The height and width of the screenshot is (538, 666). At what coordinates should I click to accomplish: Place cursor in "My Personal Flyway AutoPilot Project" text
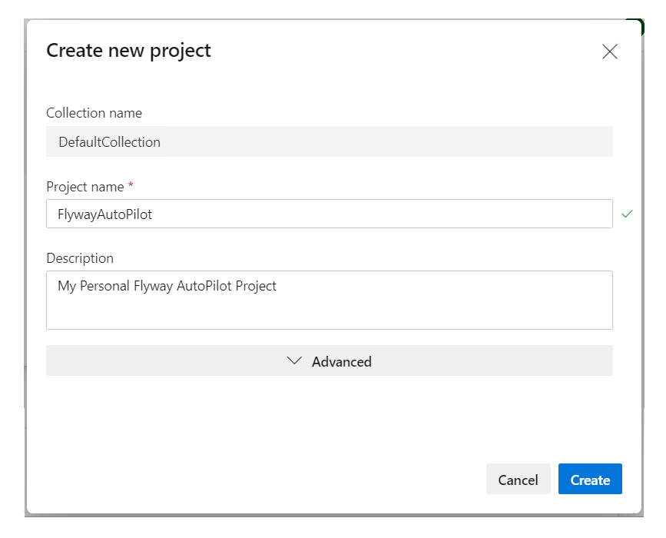167,286
